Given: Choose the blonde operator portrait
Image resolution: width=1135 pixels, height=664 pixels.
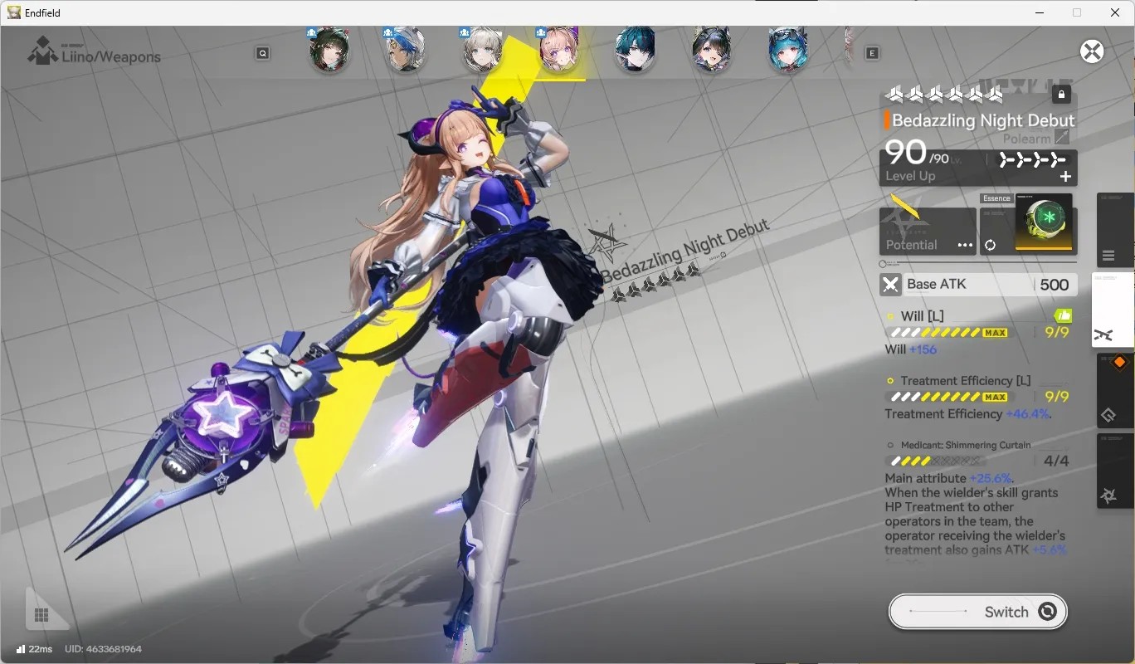Looking at the screenshot, I should [482, 51].
